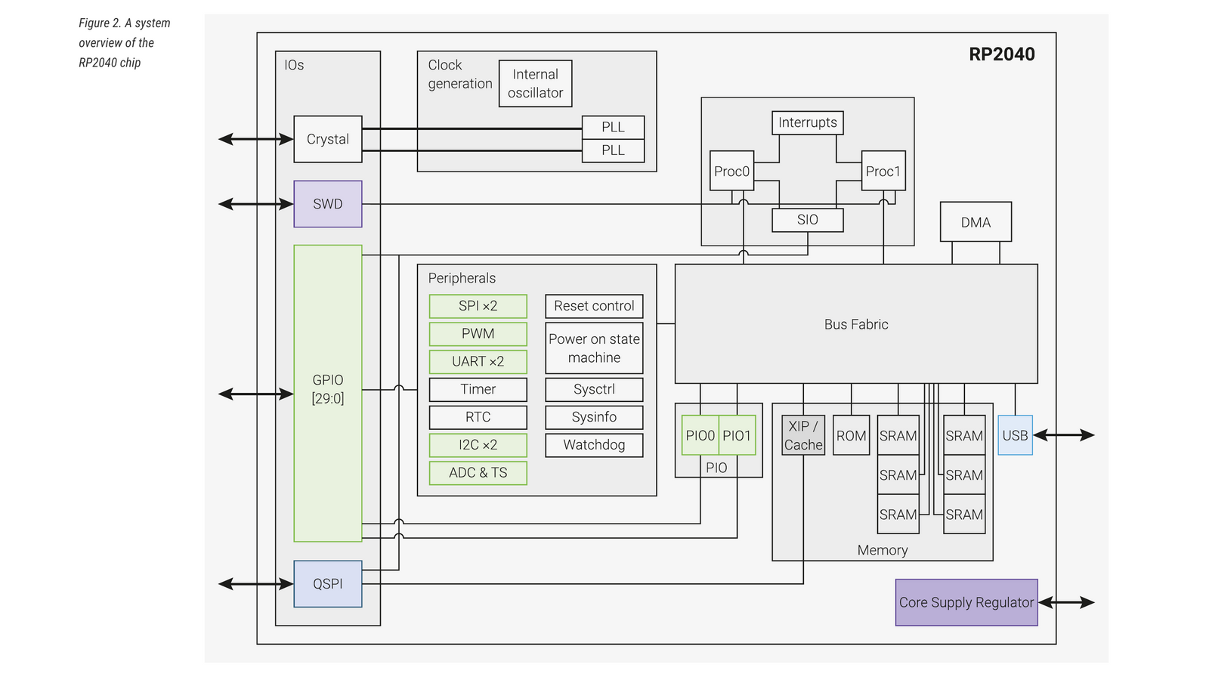Screen dimensions: 1209x674
Task: Select the Bus Fabric block
Action: pos(855,324)
